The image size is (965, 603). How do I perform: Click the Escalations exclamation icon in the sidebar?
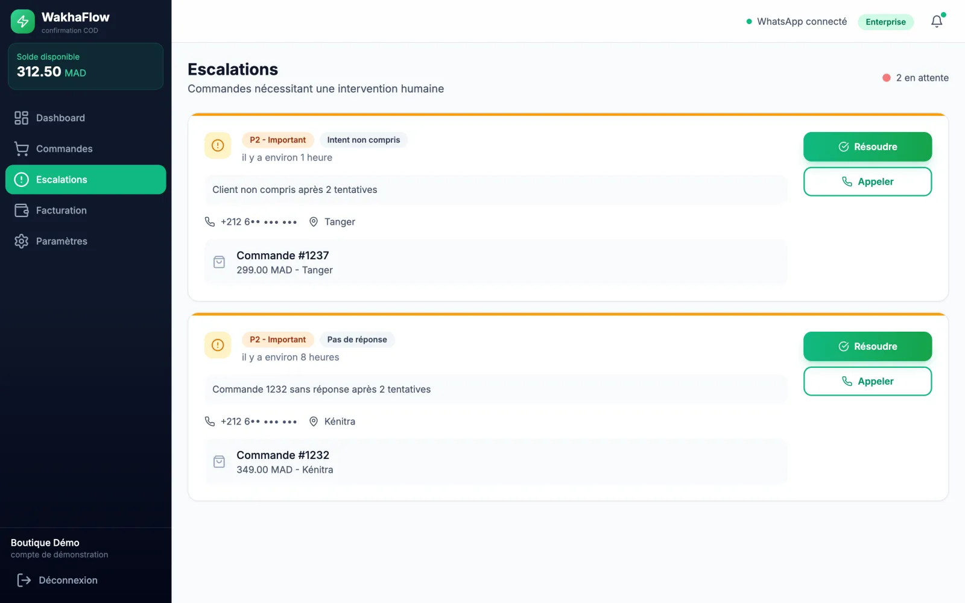pyautogui.click(x=22, y=180)
